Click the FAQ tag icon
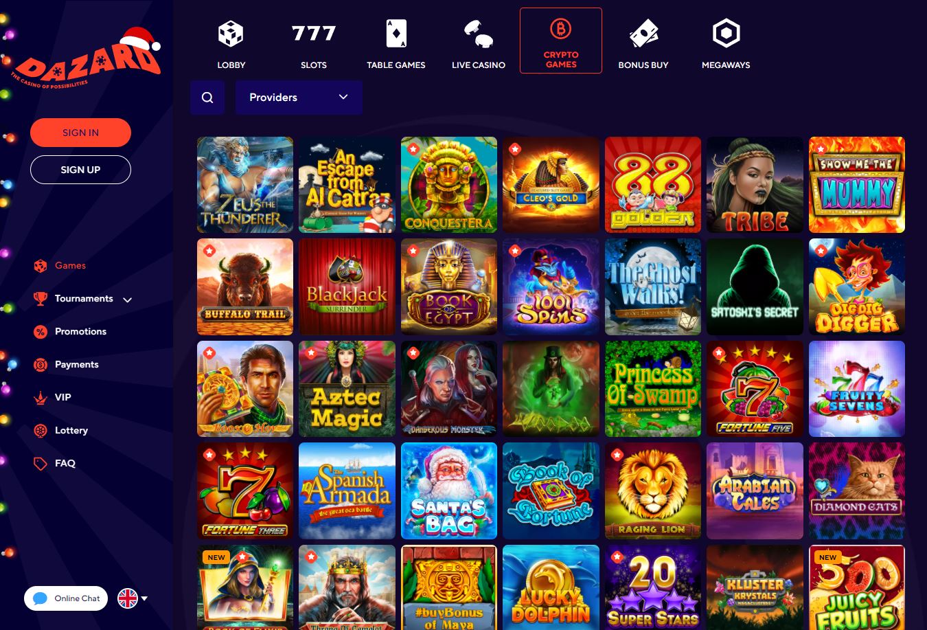Screen dimensions: 927x630 (41, 464)
